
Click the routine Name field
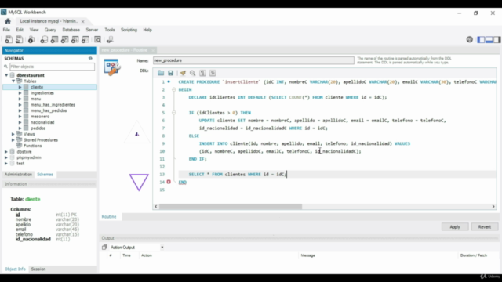(253, 60)
